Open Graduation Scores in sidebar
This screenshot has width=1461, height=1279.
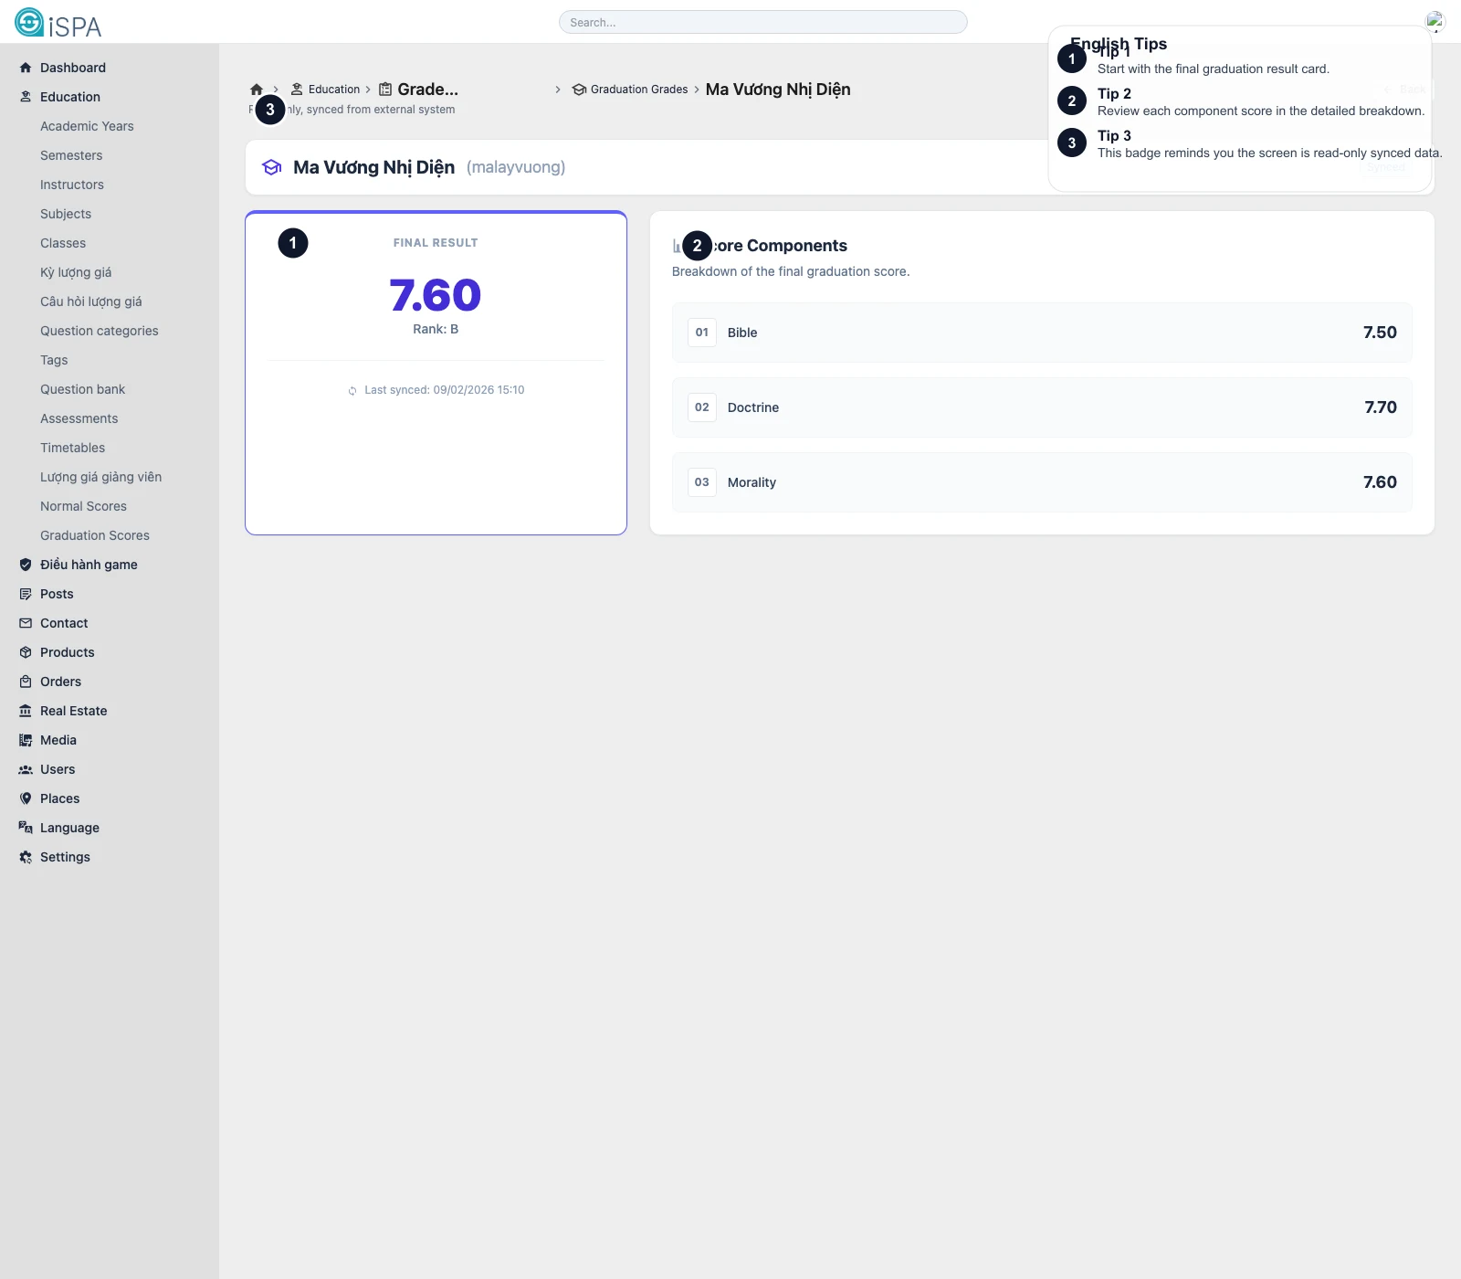click(x=95, y=535)
